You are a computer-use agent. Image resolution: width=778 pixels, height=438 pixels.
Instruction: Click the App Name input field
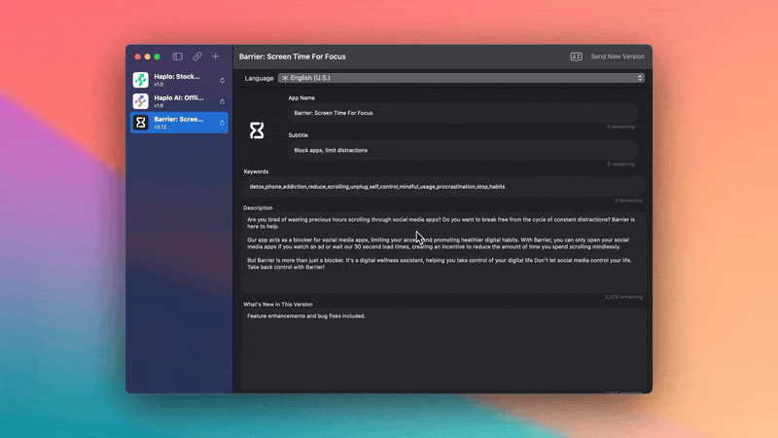pyautogui.click(x=463, y=113)
